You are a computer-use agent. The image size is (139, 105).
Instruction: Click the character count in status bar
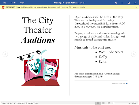tap(19, 103)
